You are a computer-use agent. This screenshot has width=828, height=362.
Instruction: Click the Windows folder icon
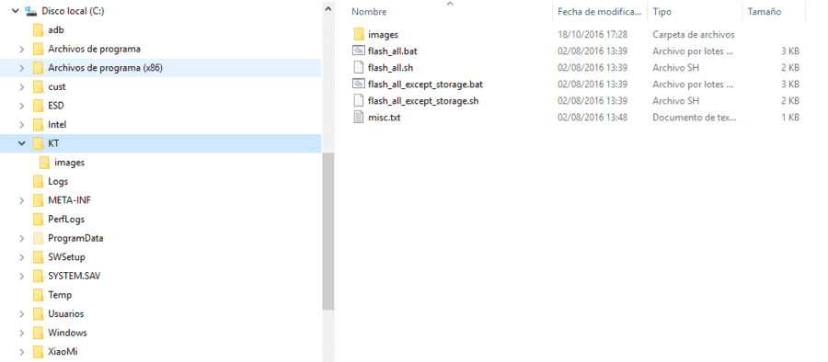pyautogui.click(x=38, y=333)
